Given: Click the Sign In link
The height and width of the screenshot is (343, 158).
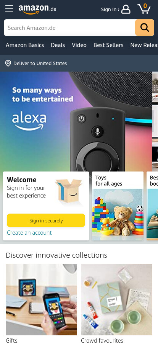Looking at the screenshot, I should [110, 10].
